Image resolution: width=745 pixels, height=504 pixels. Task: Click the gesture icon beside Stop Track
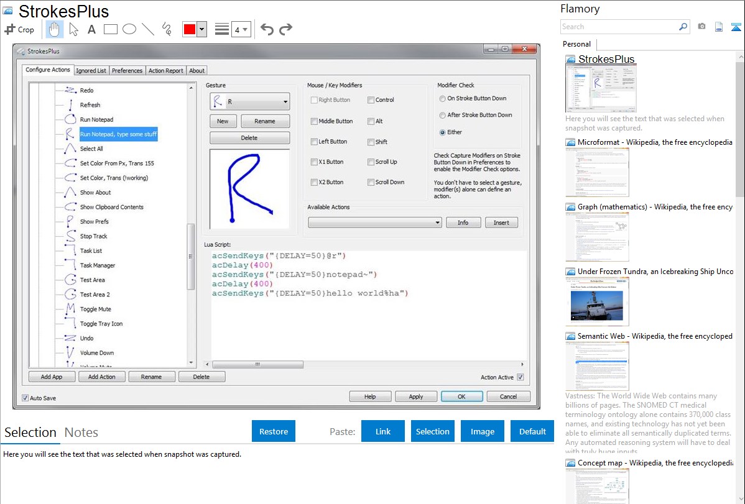(x=70, y=236)
